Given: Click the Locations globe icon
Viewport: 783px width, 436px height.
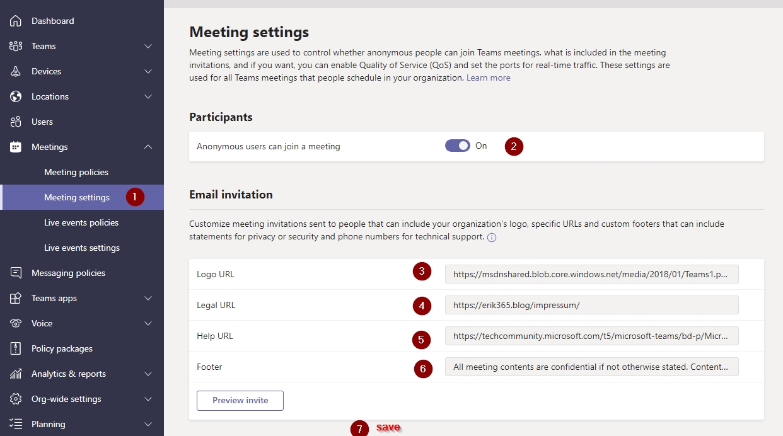Looking at the screenshot, I should pyautogui.click(x=16, y=96).
